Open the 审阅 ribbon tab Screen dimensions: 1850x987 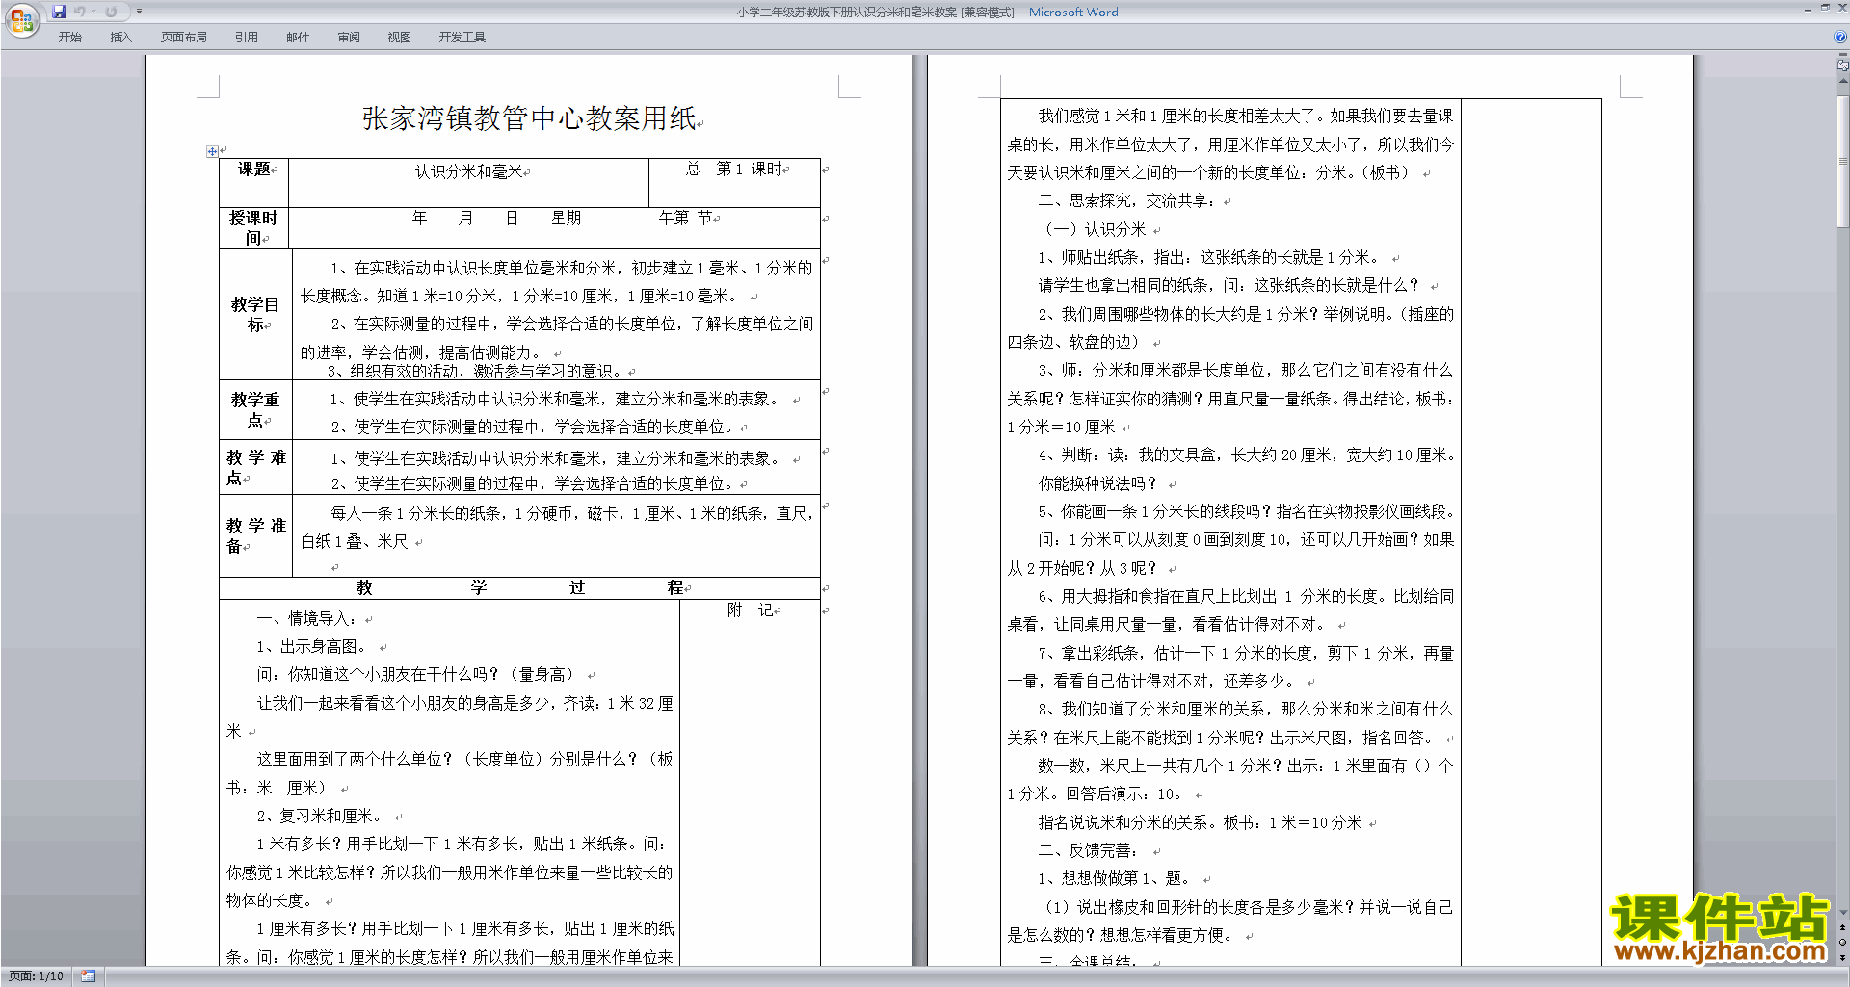[x=349, y=38]
